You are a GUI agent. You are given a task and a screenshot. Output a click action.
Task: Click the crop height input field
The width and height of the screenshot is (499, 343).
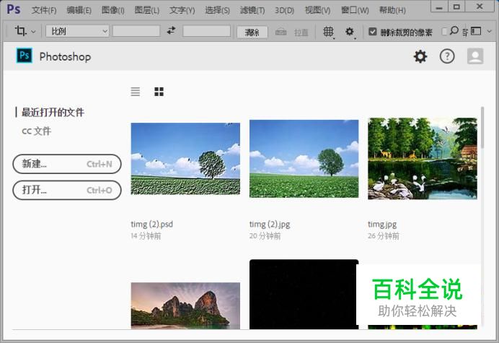point(206,31)
